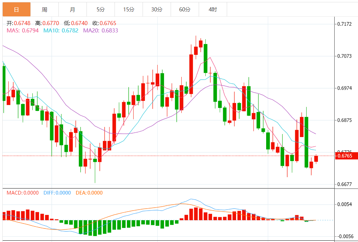
Task: Click the red 0.6765 current price tag
Action: pyautogui.click(x=346, y=156)
